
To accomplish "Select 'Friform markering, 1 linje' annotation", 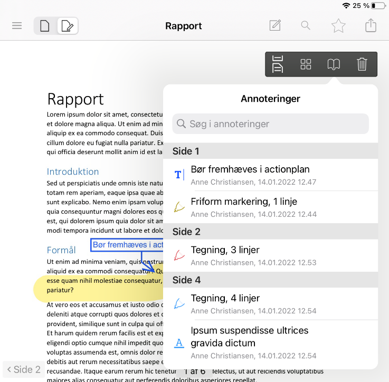I will pos(270,207).
